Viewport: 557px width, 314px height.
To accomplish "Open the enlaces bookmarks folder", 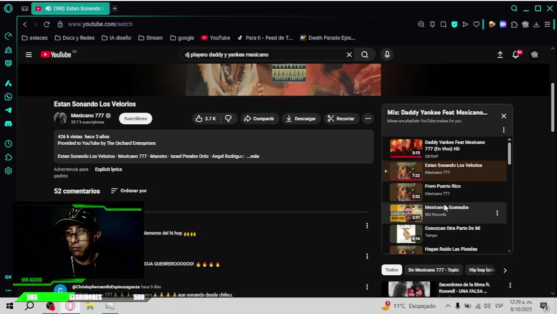I will coord(35,38).
